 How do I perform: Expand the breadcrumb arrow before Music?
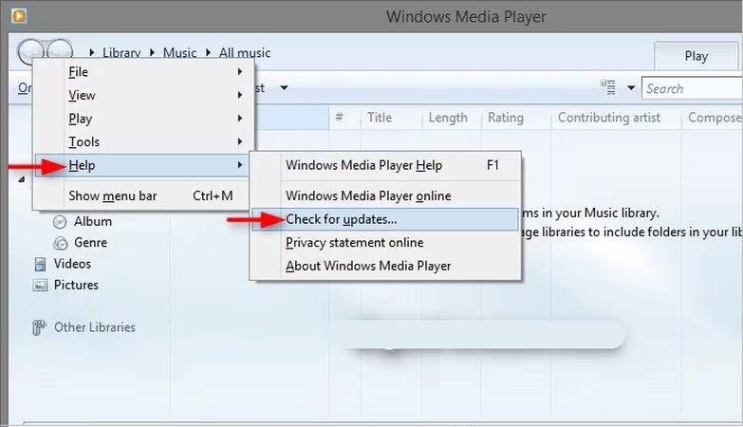click(x=152, y=52)
